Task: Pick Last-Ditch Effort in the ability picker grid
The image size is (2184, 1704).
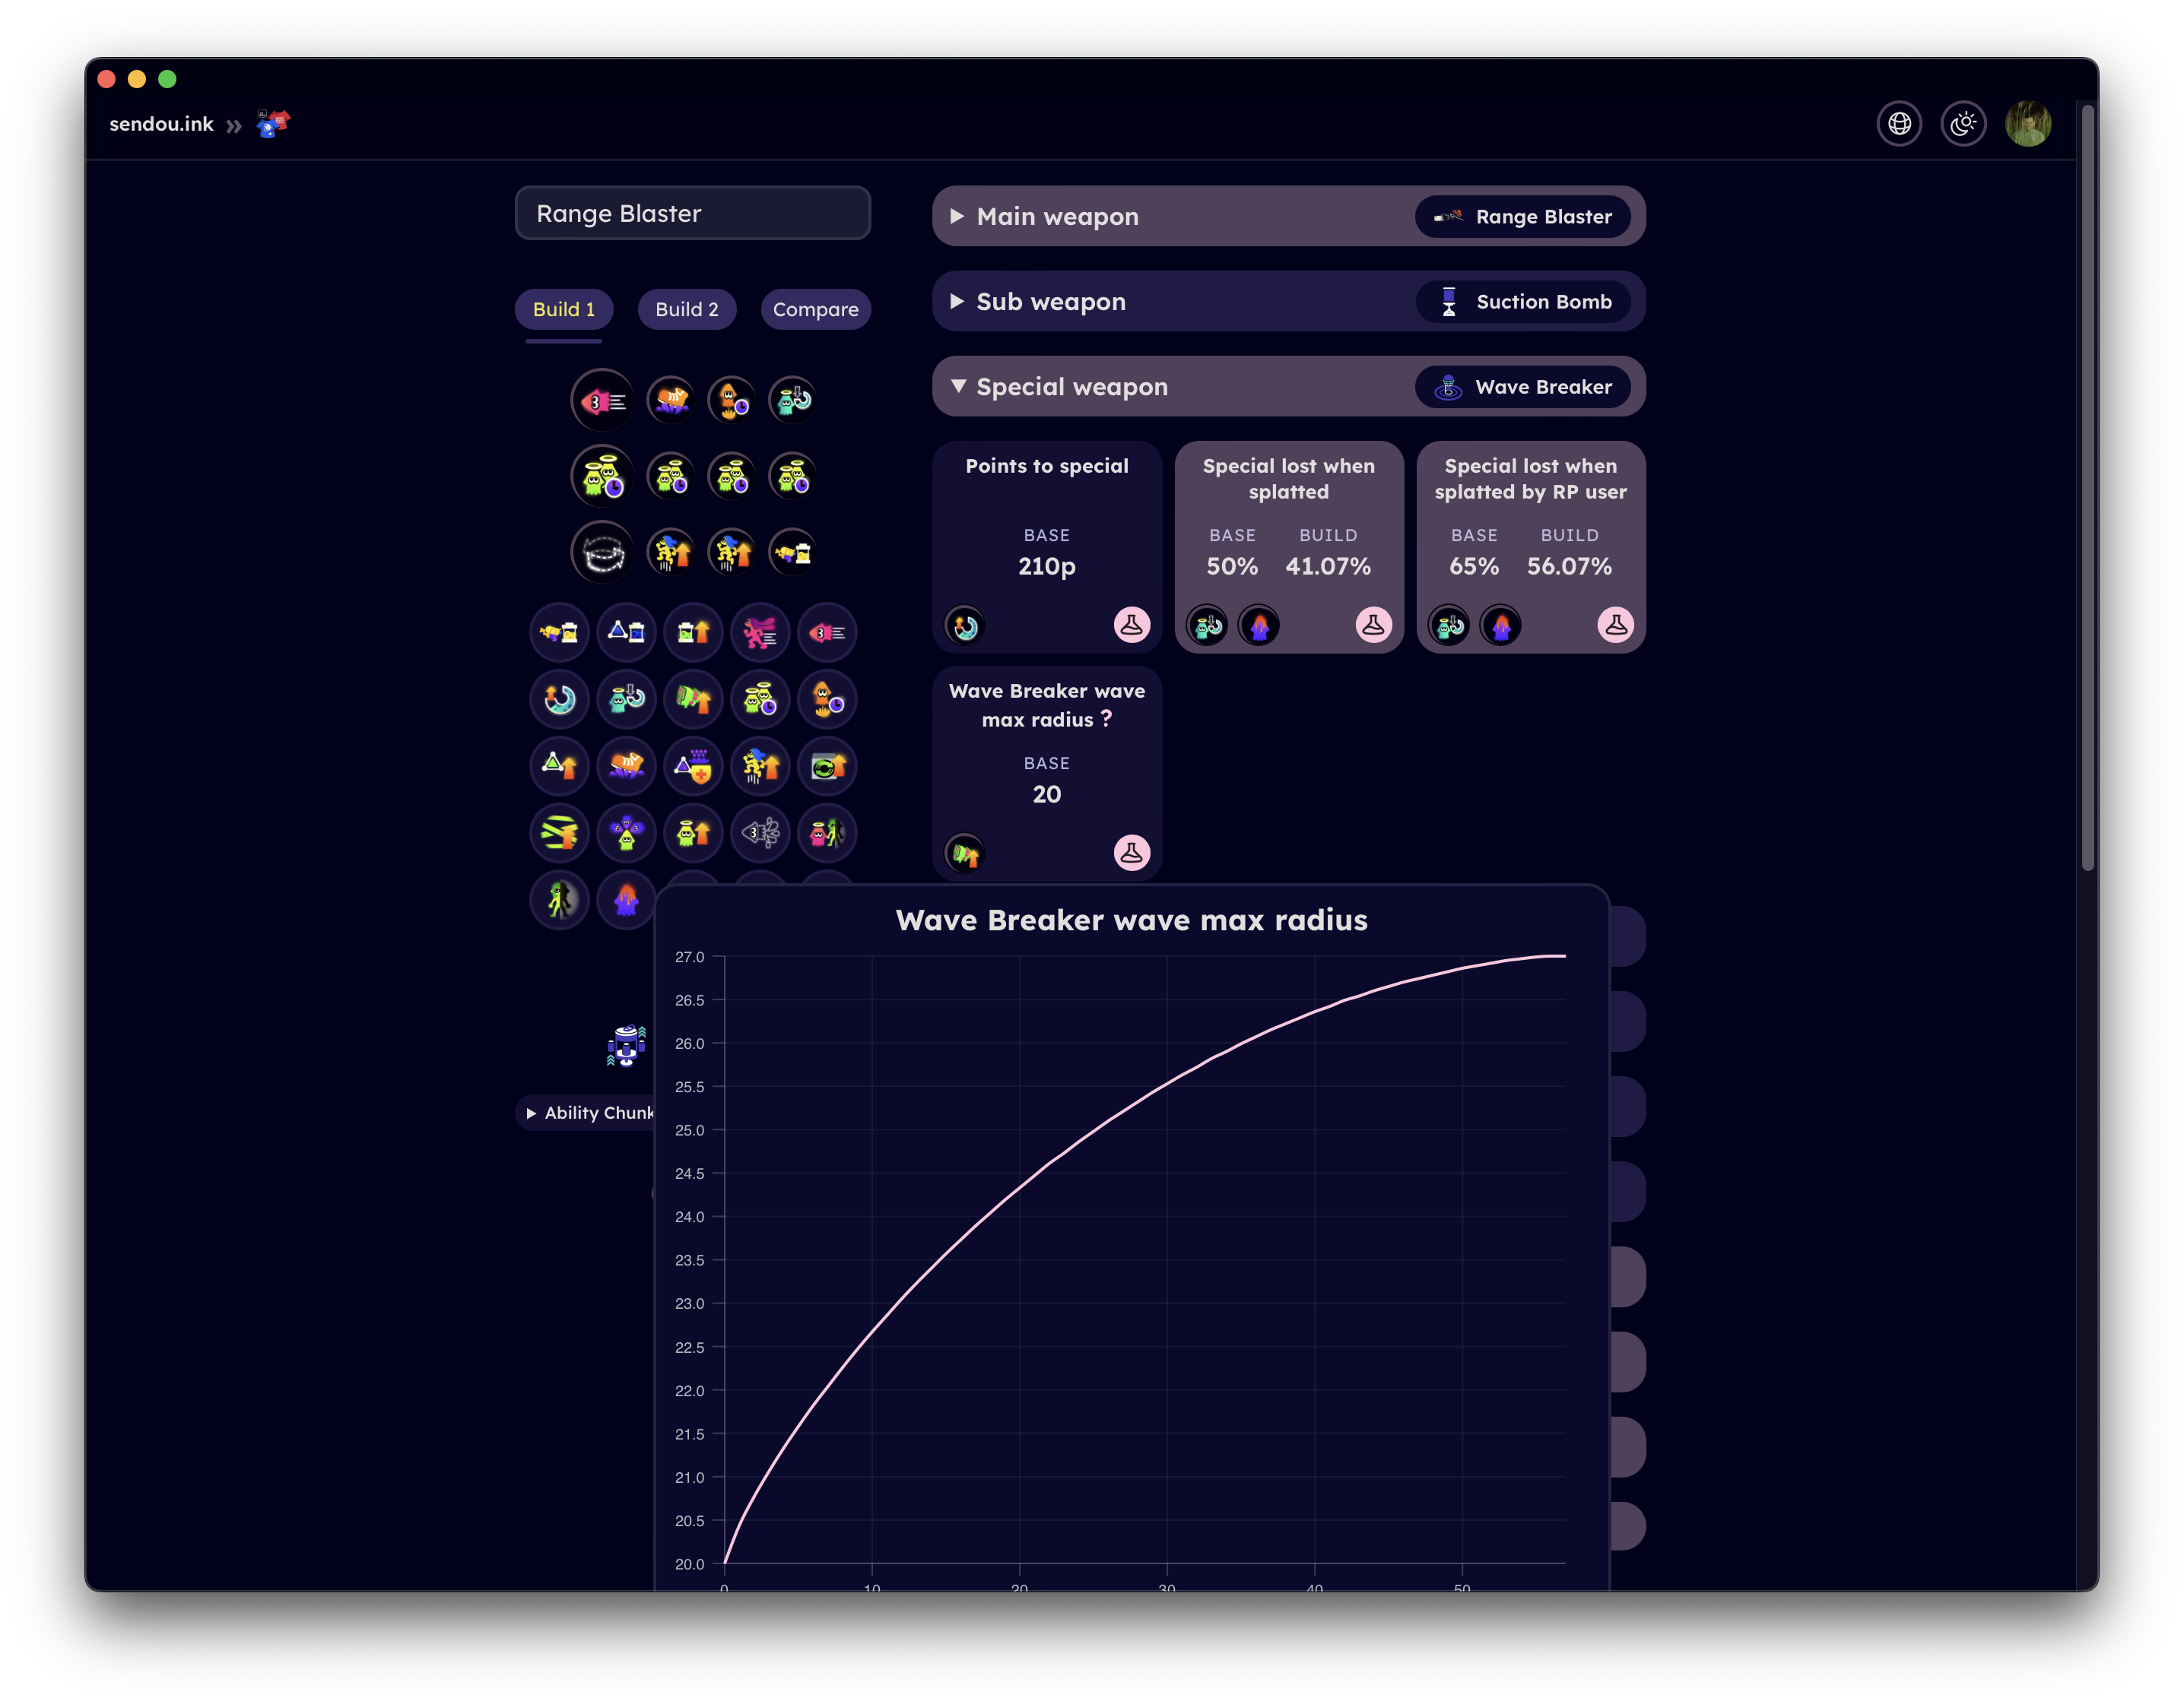Action: [x=559, y=832]
